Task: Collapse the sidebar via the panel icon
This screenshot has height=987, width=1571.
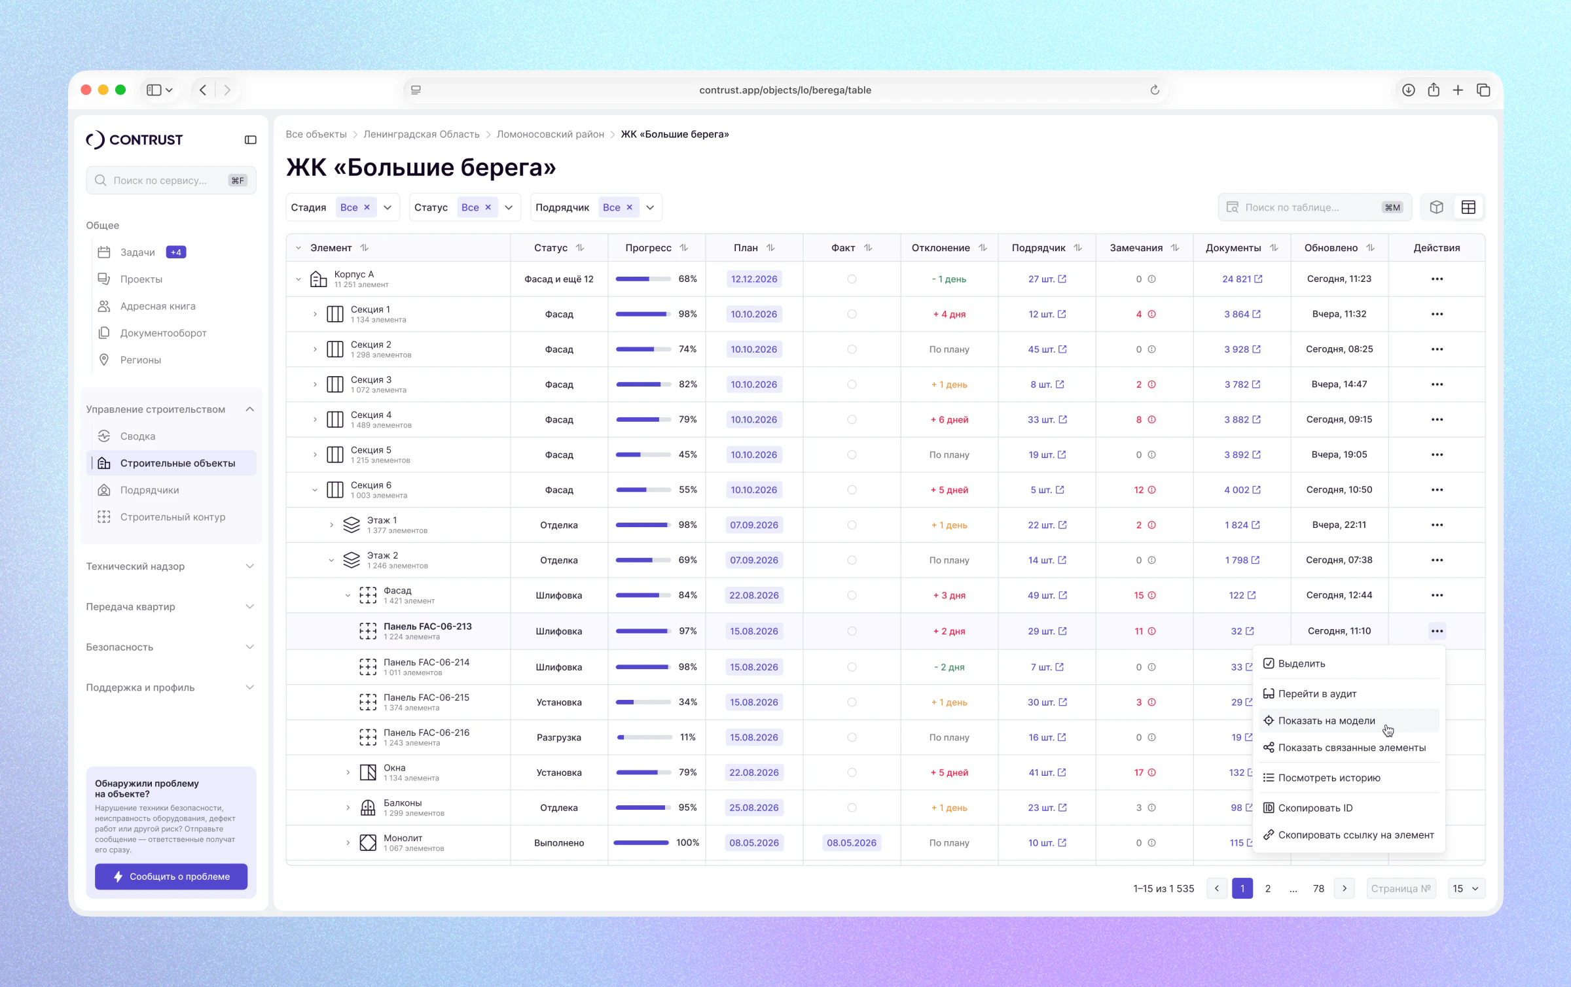Action: pos(250,140)
